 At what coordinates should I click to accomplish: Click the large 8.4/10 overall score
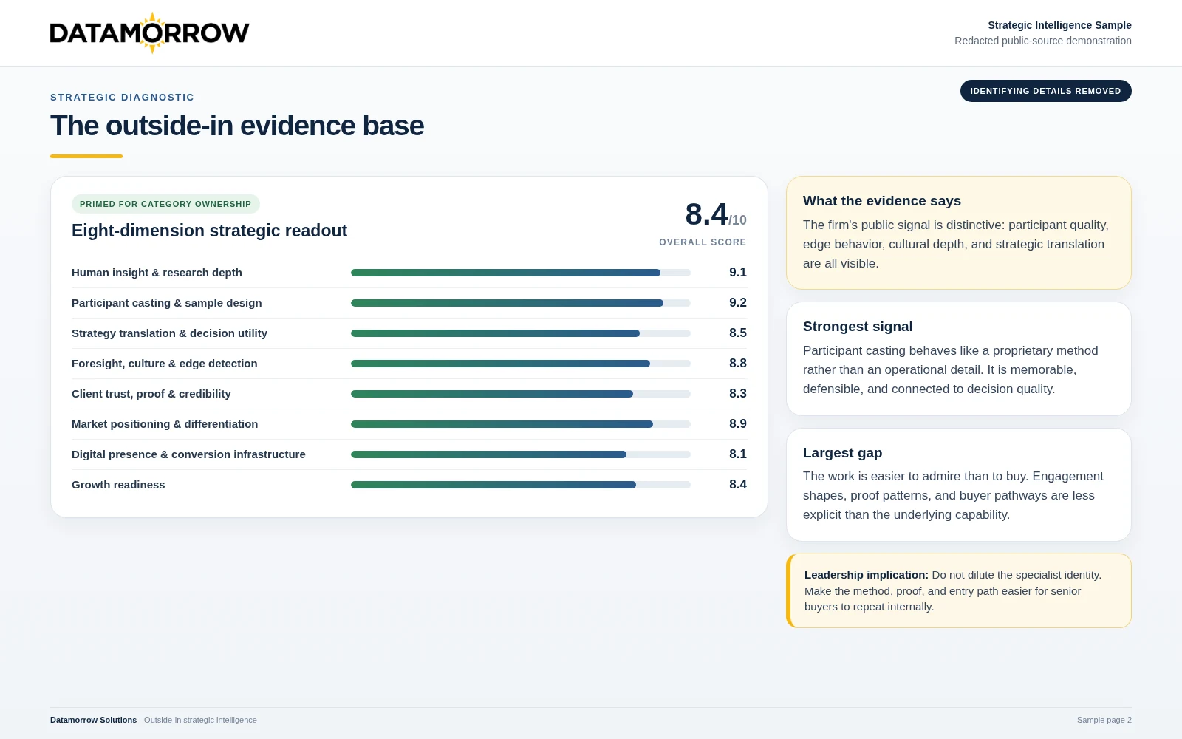pyautogui.click(x=716, y=215)
